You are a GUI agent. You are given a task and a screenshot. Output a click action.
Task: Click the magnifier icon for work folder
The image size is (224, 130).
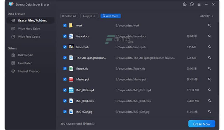[x=210, y=25]
